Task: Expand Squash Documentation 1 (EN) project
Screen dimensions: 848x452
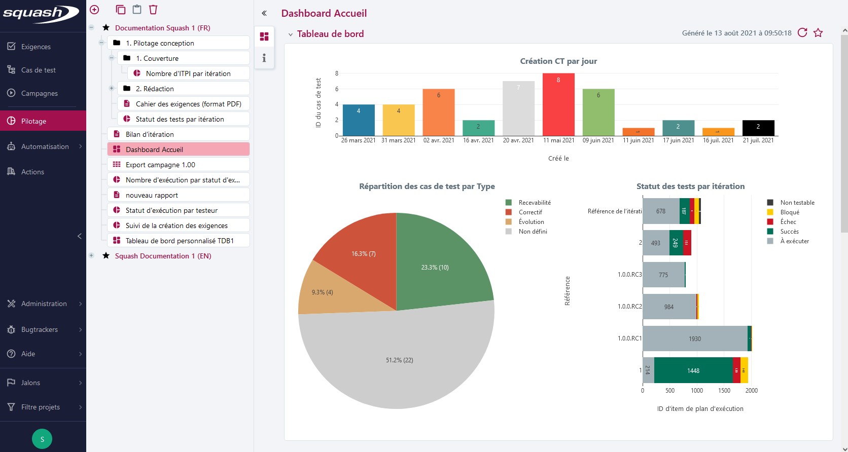Action: 91,256
